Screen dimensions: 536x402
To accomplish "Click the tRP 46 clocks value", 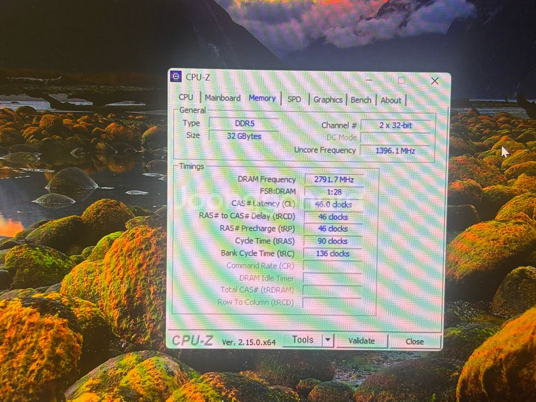I will click(333, 229).
